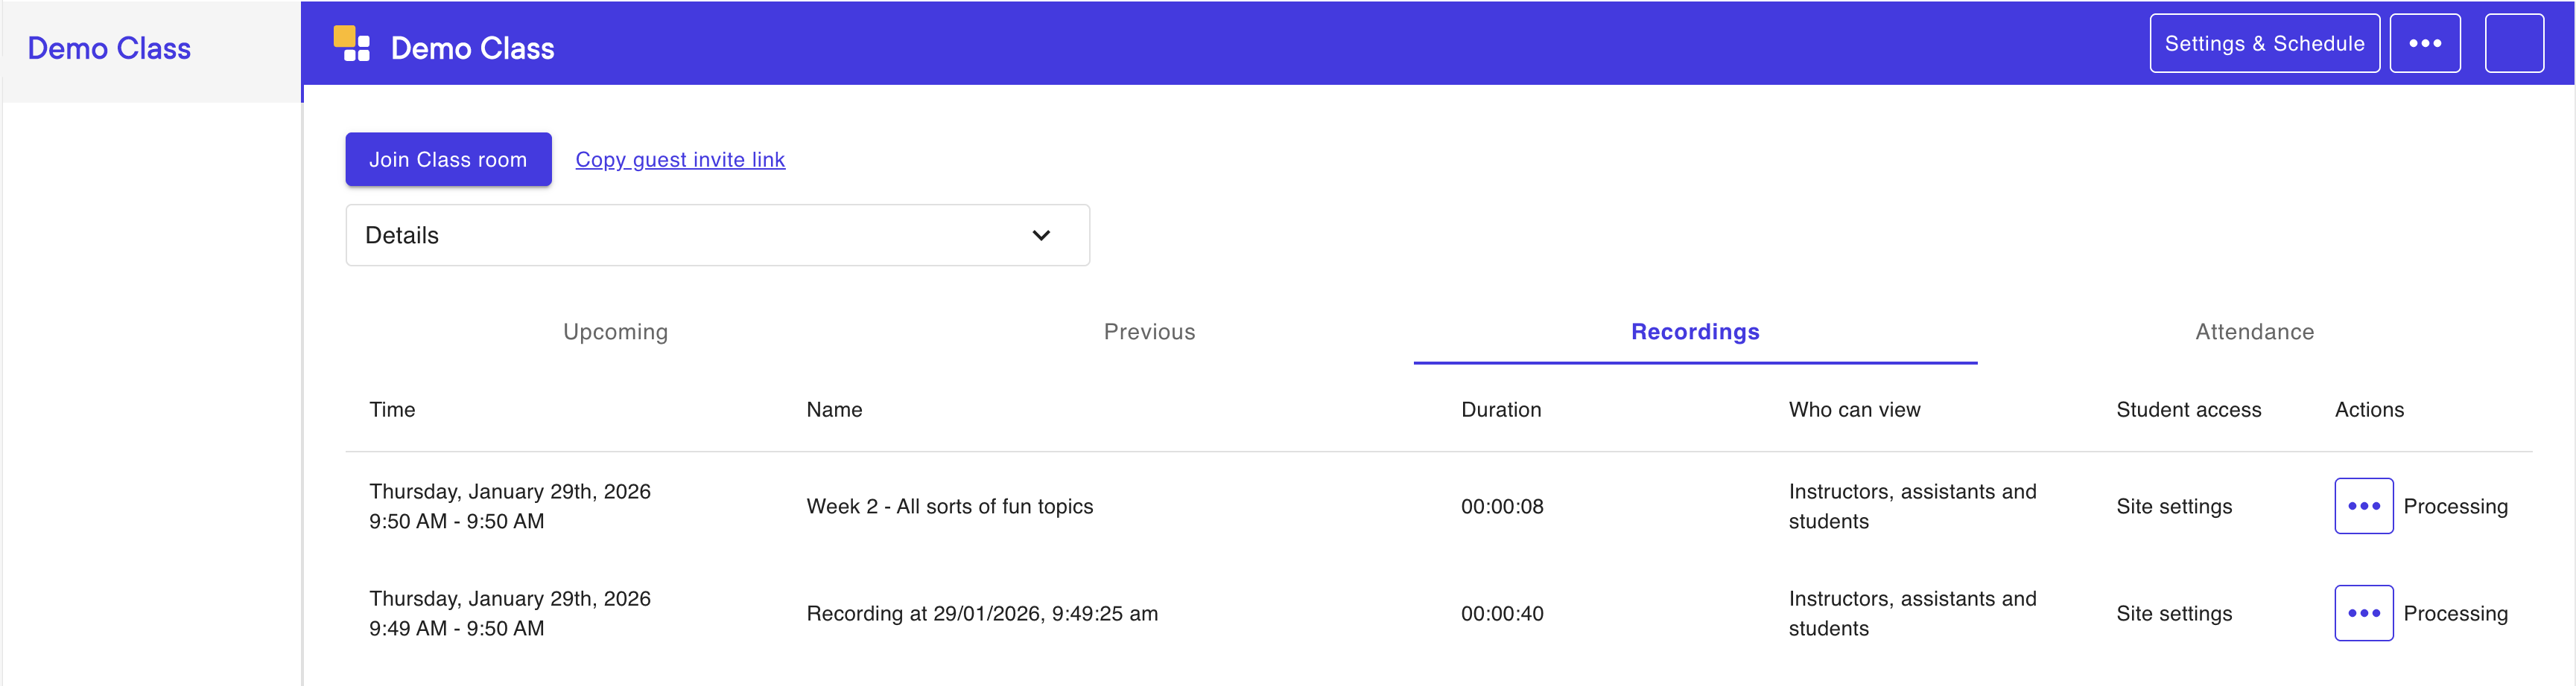Viewport: 2576px width, 686px height.
Task: Click the Time column header
Action: tap(392, 409)
